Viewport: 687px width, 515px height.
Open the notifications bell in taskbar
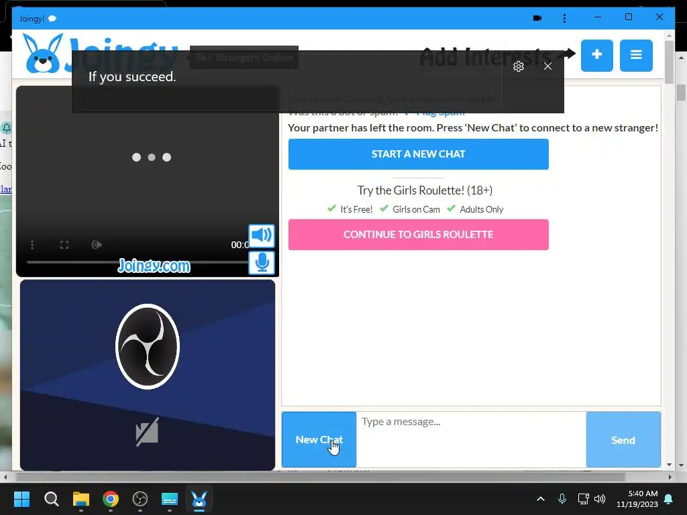(x=669, y=499)
